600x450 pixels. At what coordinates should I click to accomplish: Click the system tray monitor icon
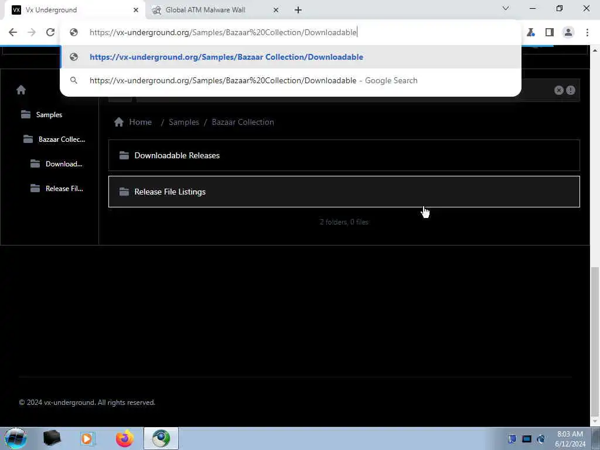click(527, 438)
